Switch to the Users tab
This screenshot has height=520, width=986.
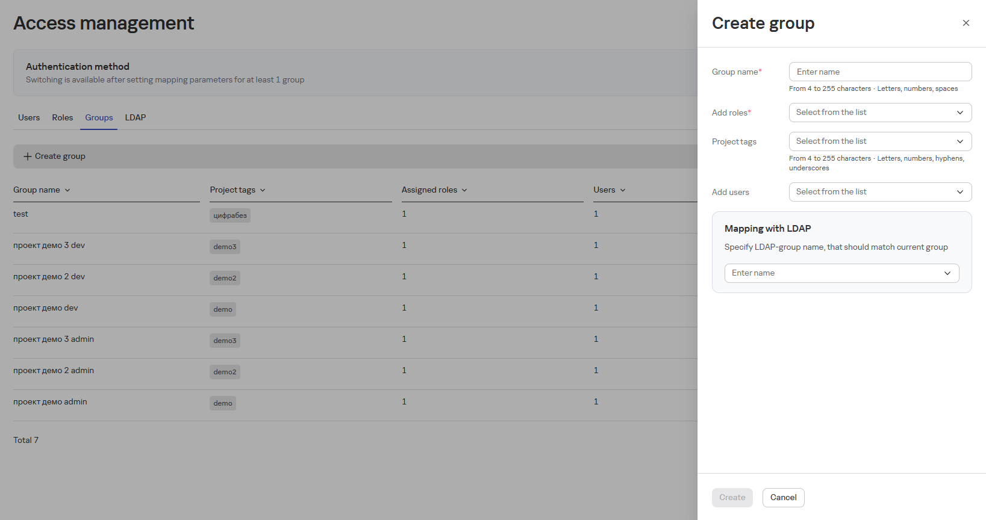(x=29, y=118)
